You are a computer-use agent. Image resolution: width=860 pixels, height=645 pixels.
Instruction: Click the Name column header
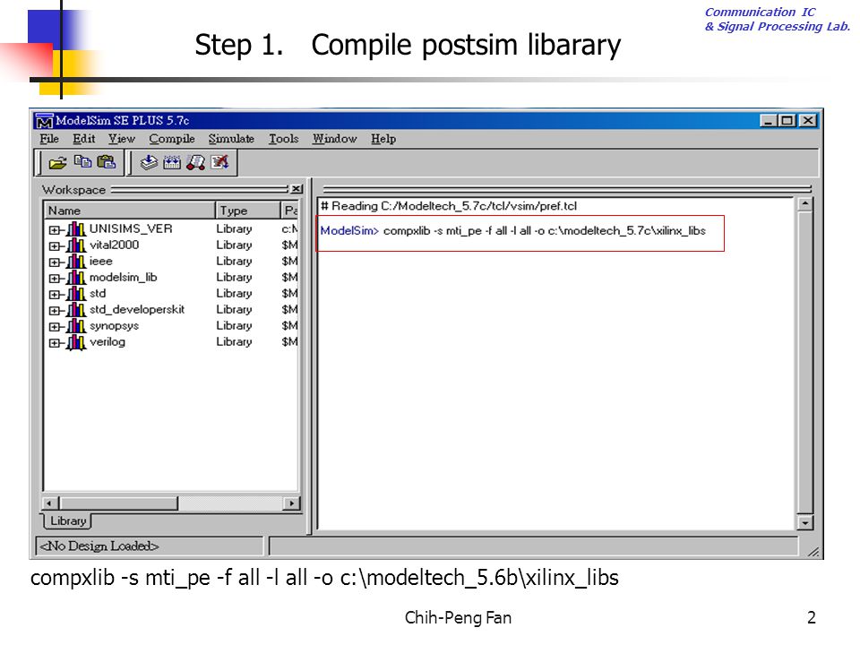129,211
